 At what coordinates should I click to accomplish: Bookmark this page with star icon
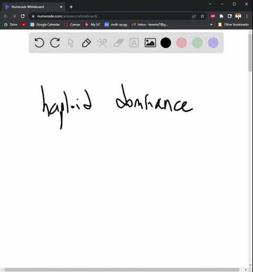point(202,16)
